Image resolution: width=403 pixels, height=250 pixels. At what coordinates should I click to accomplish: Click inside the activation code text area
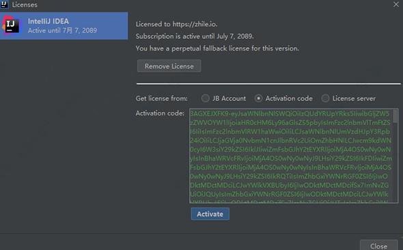click(291, 156)
